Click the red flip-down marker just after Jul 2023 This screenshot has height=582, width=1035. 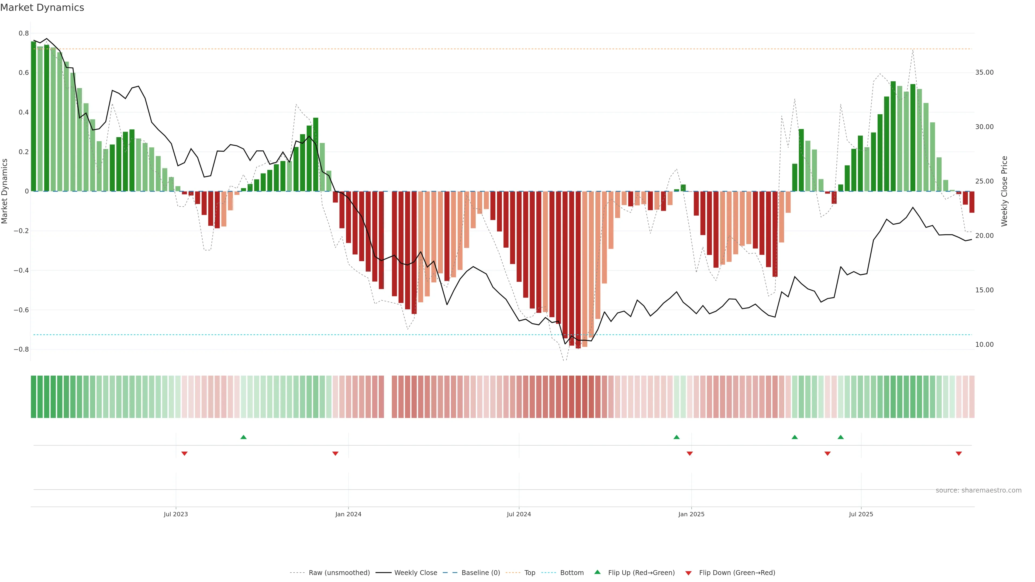tap(184, 453)
